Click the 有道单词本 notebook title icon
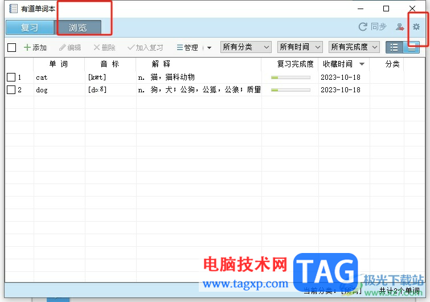 point(13,9)
